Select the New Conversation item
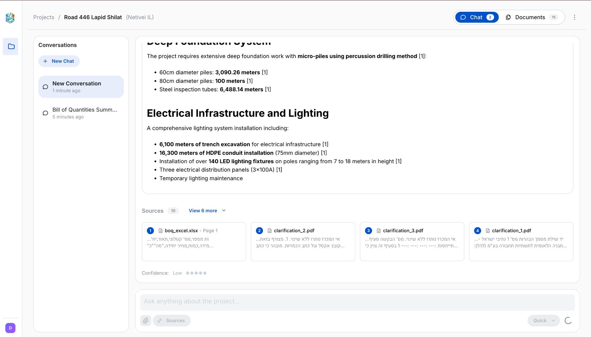 [81, 87]
